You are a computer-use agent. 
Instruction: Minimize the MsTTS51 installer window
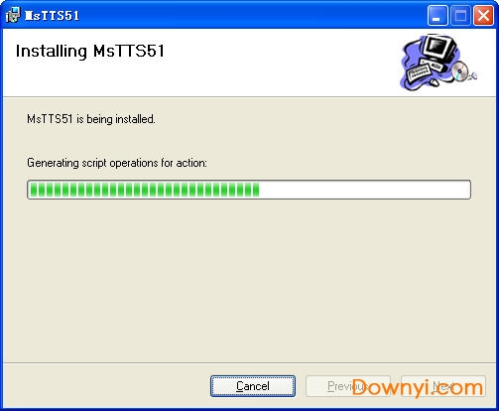coord(437,15)
